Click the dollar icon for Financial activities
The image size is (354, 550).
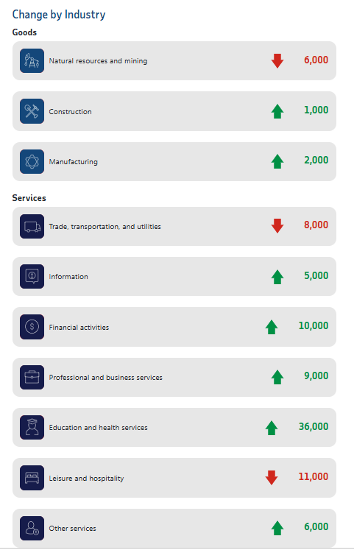(32, 327)
